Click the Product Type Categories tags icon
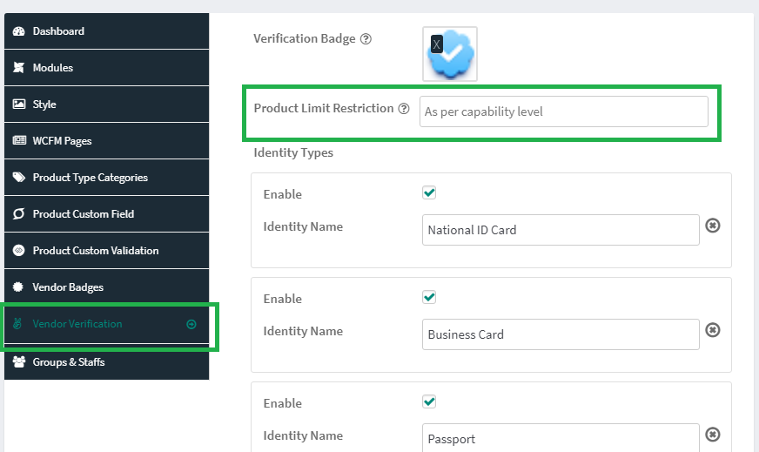The width and height of the screenshot is (759, 452). (19, 178)
